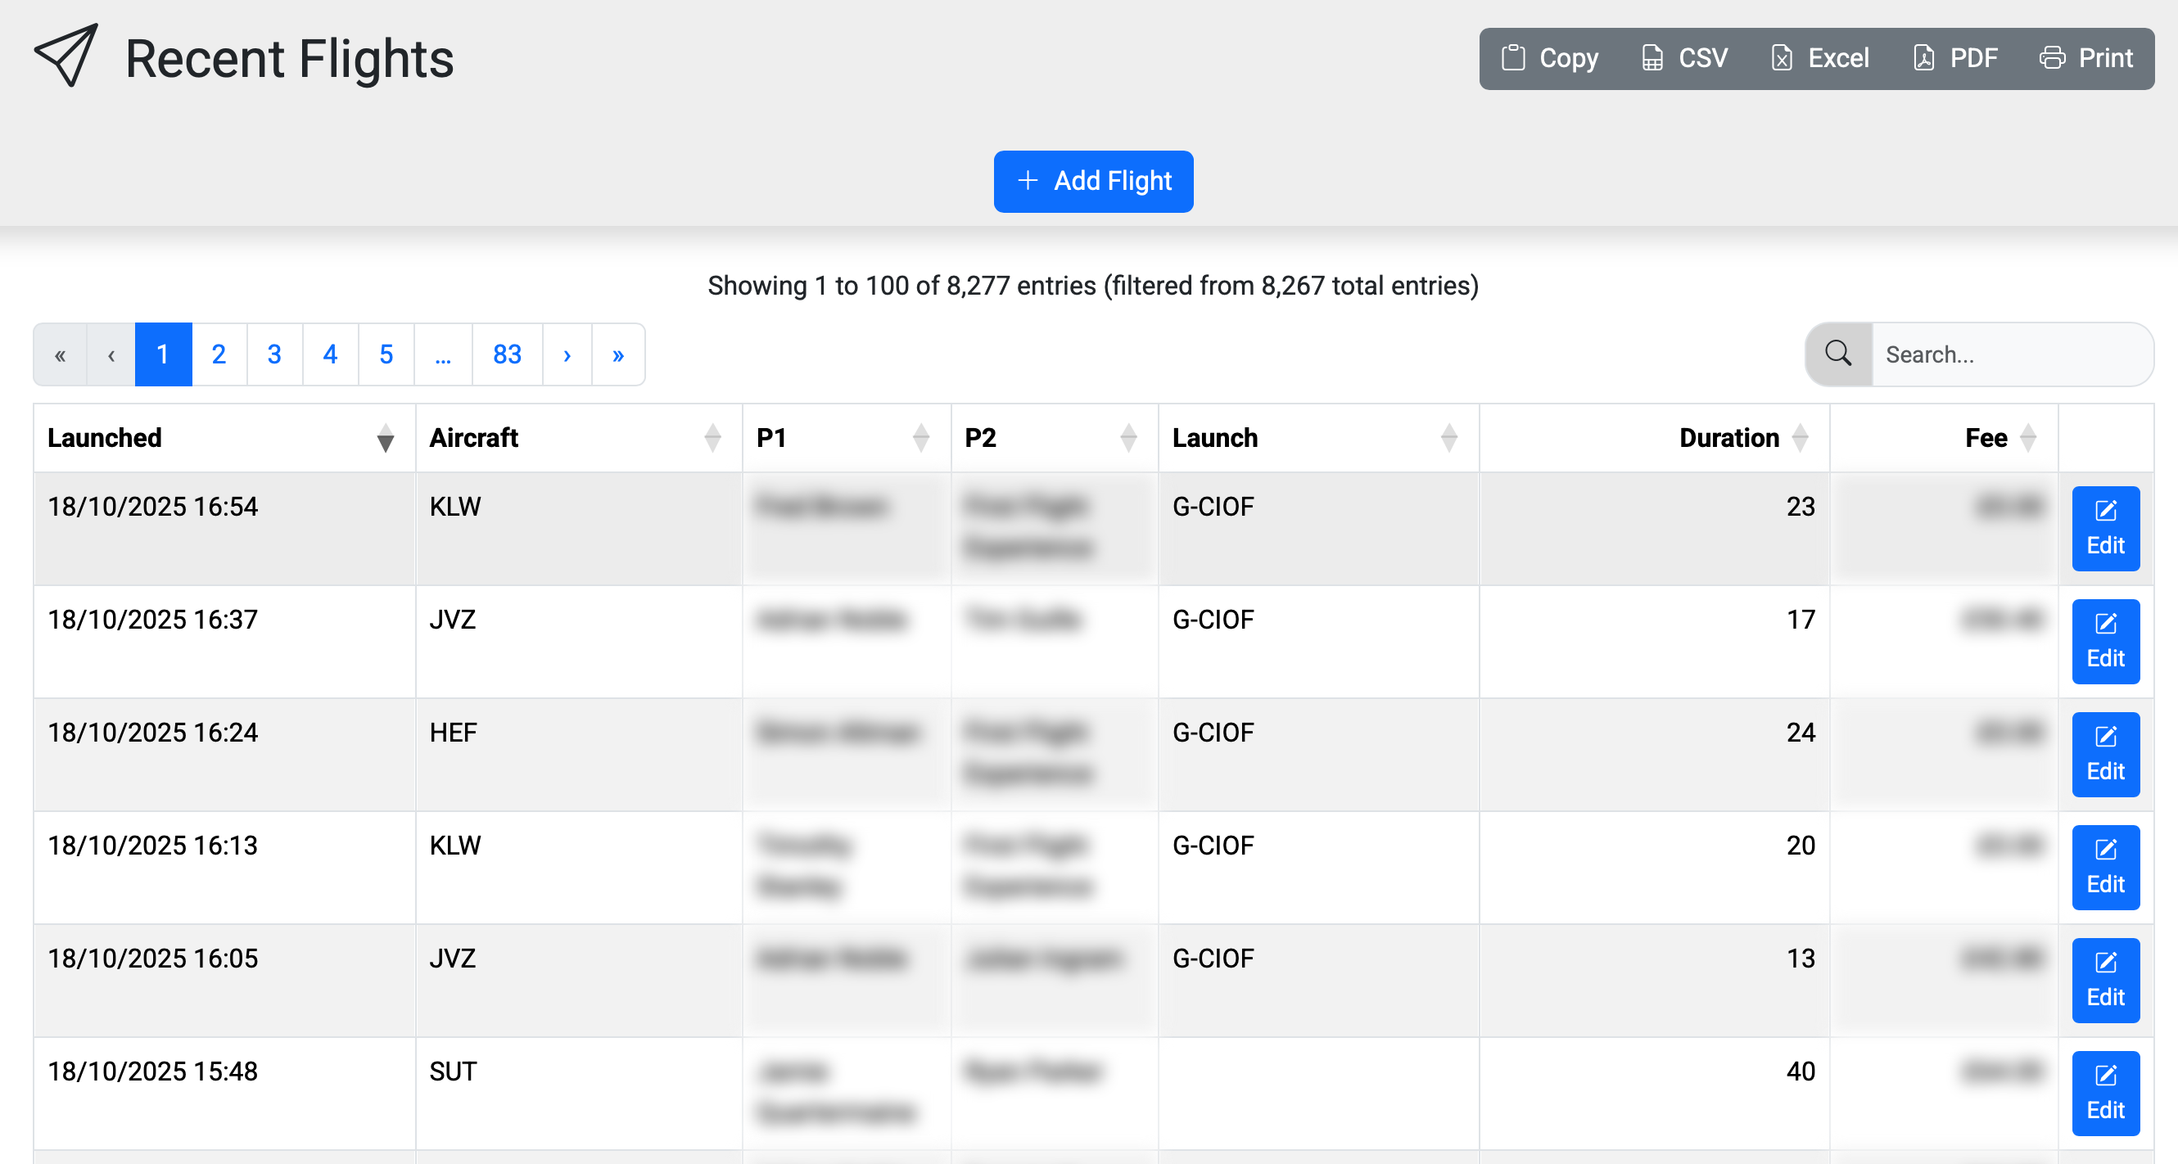
Task: Click the Copy export icon
Action: [1512, 57]
